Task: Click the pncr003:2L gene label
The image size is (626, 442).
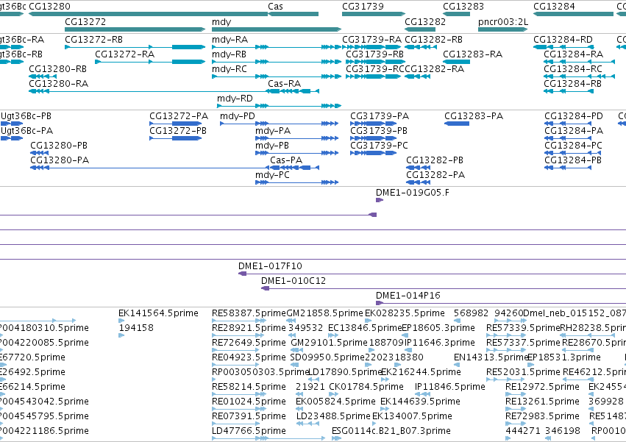Action: (x=503, y=21)
